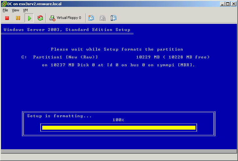Suspend the virtual machine with the pause icon
This screenshot has width=238, height=161.
18,18
